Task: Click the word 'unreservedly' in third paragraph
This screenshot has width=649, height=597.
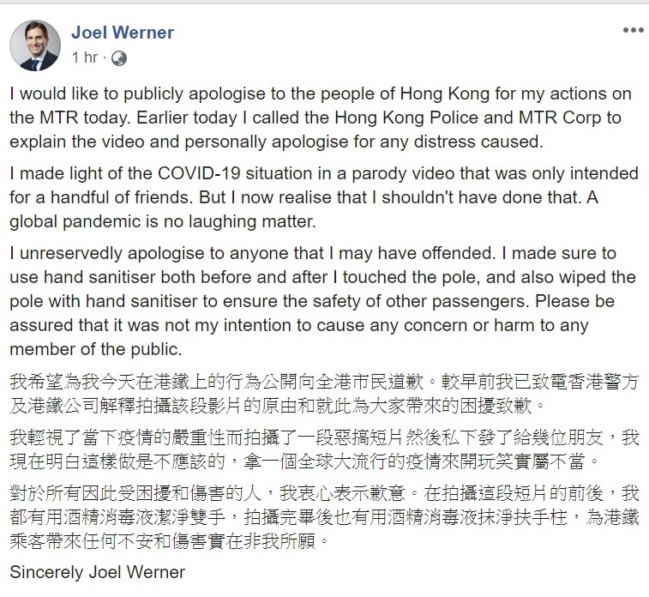Action: coord(67,253)
